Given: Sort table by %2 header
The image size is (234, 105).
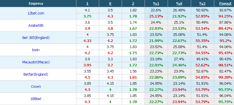Looking at the screenshot, I should coord(202,4).
